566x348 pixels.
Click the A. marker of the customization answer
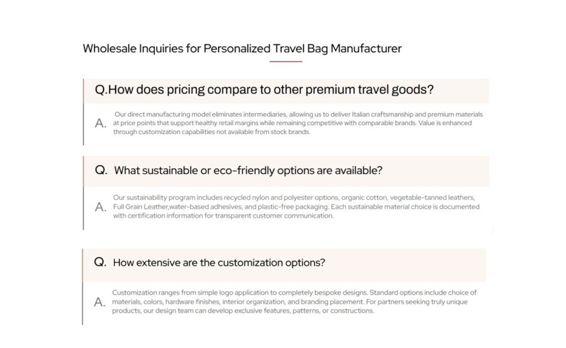tap(99, 302)
